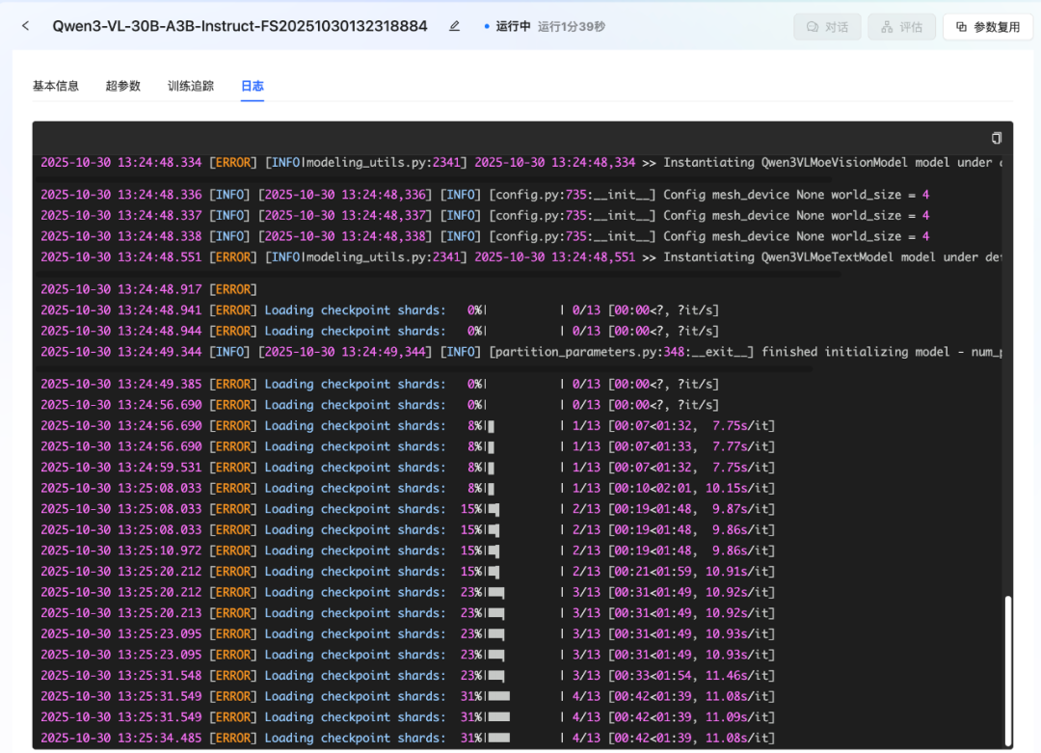Click the 对话 chat button
Viewport: 1041px width, 753px height.
pos(827,27)
